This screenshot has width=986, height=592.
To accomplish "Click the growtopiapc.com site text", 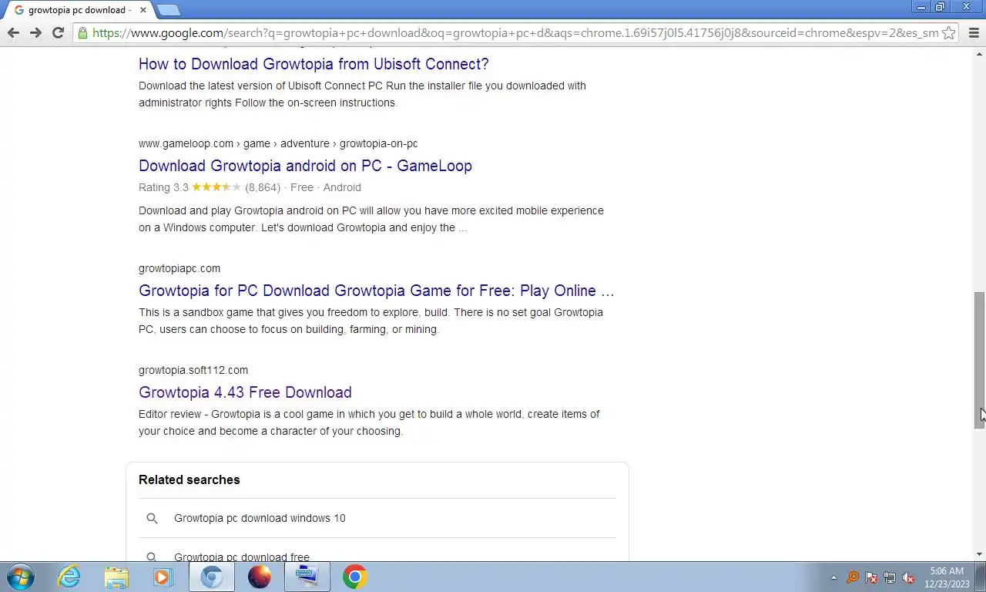I will [x=179, y=268].
